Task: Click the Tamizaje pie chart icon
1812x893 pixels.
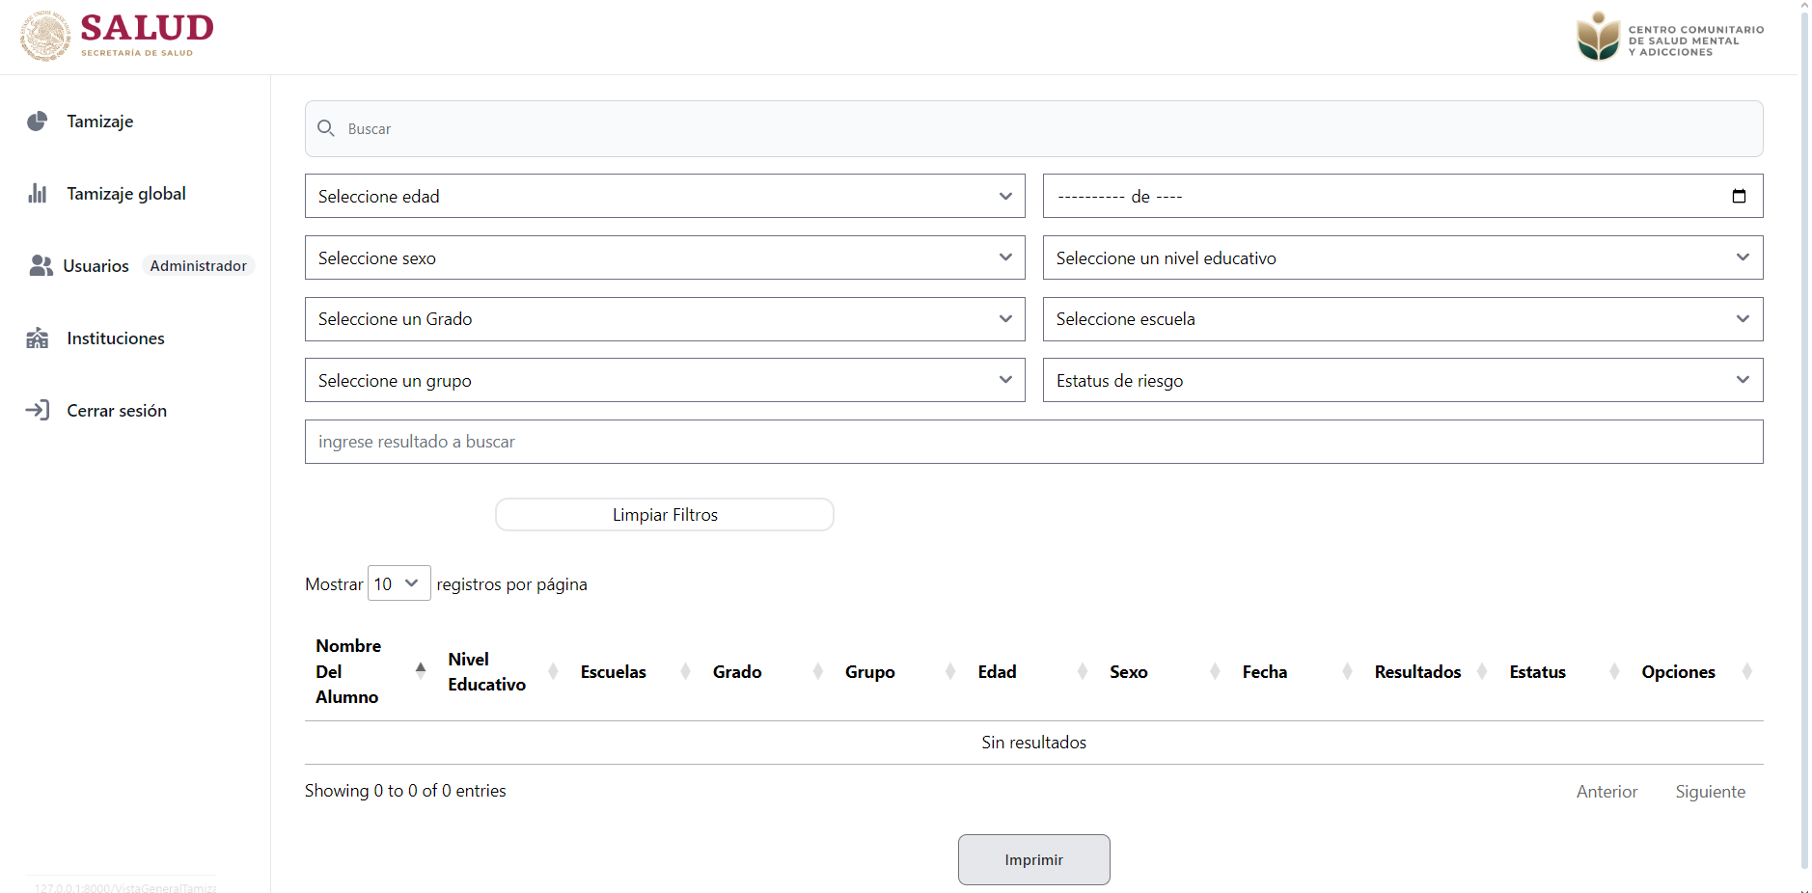Action: (38, 122)
